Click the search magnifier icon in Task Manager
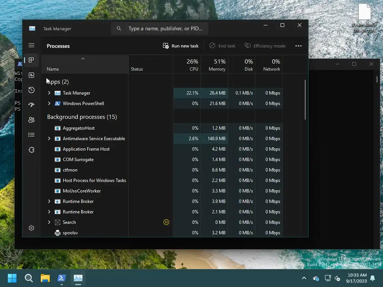 click(x=119, y=28)
